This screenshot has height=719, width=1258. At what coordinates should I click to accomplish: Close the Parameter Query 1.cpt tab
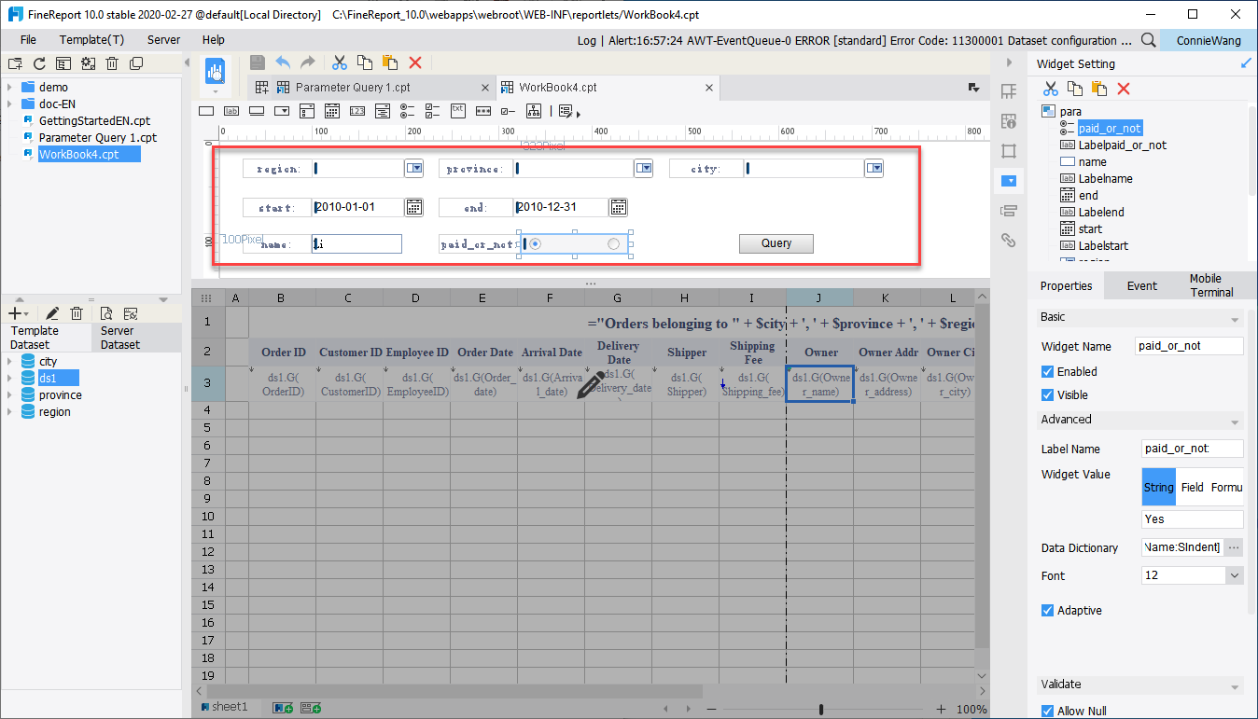pos(484,88)
